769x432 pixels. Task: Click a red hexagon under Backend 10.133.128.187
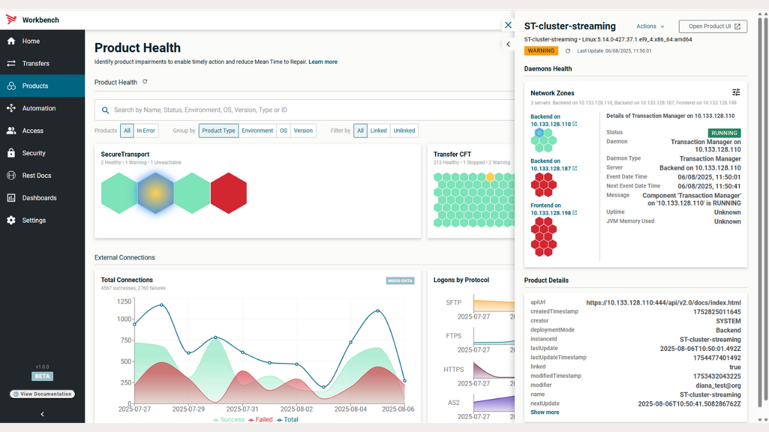pos(544,185)
